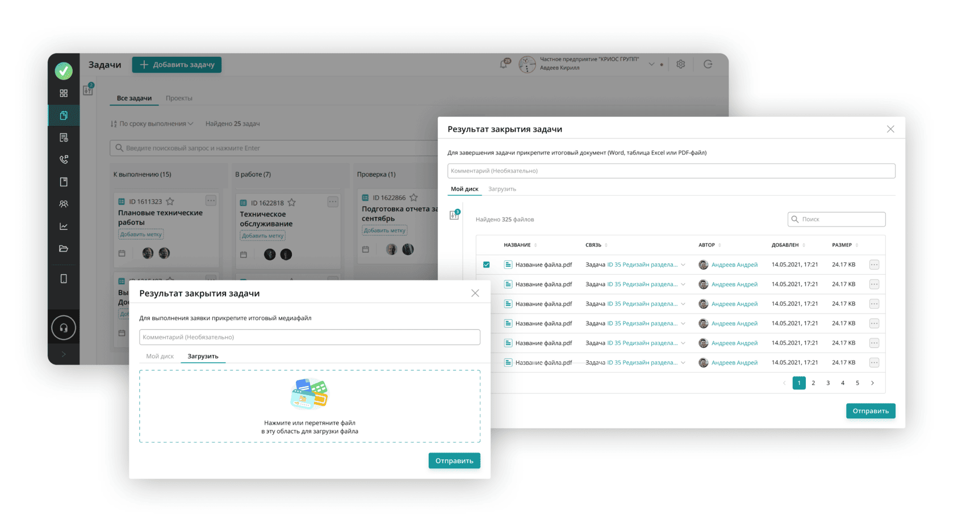This screenshot has width=954, height=532.
Task: Open task filters icon beside the sidebar
Action: click(88, 90)
